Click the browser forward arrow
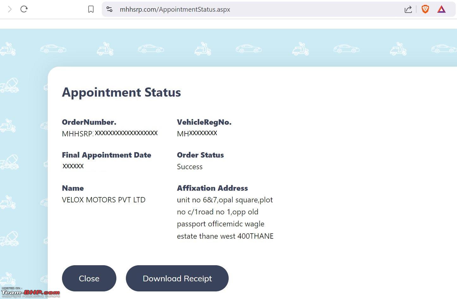Viewport: 457px width, 299px height. [10, 9]
